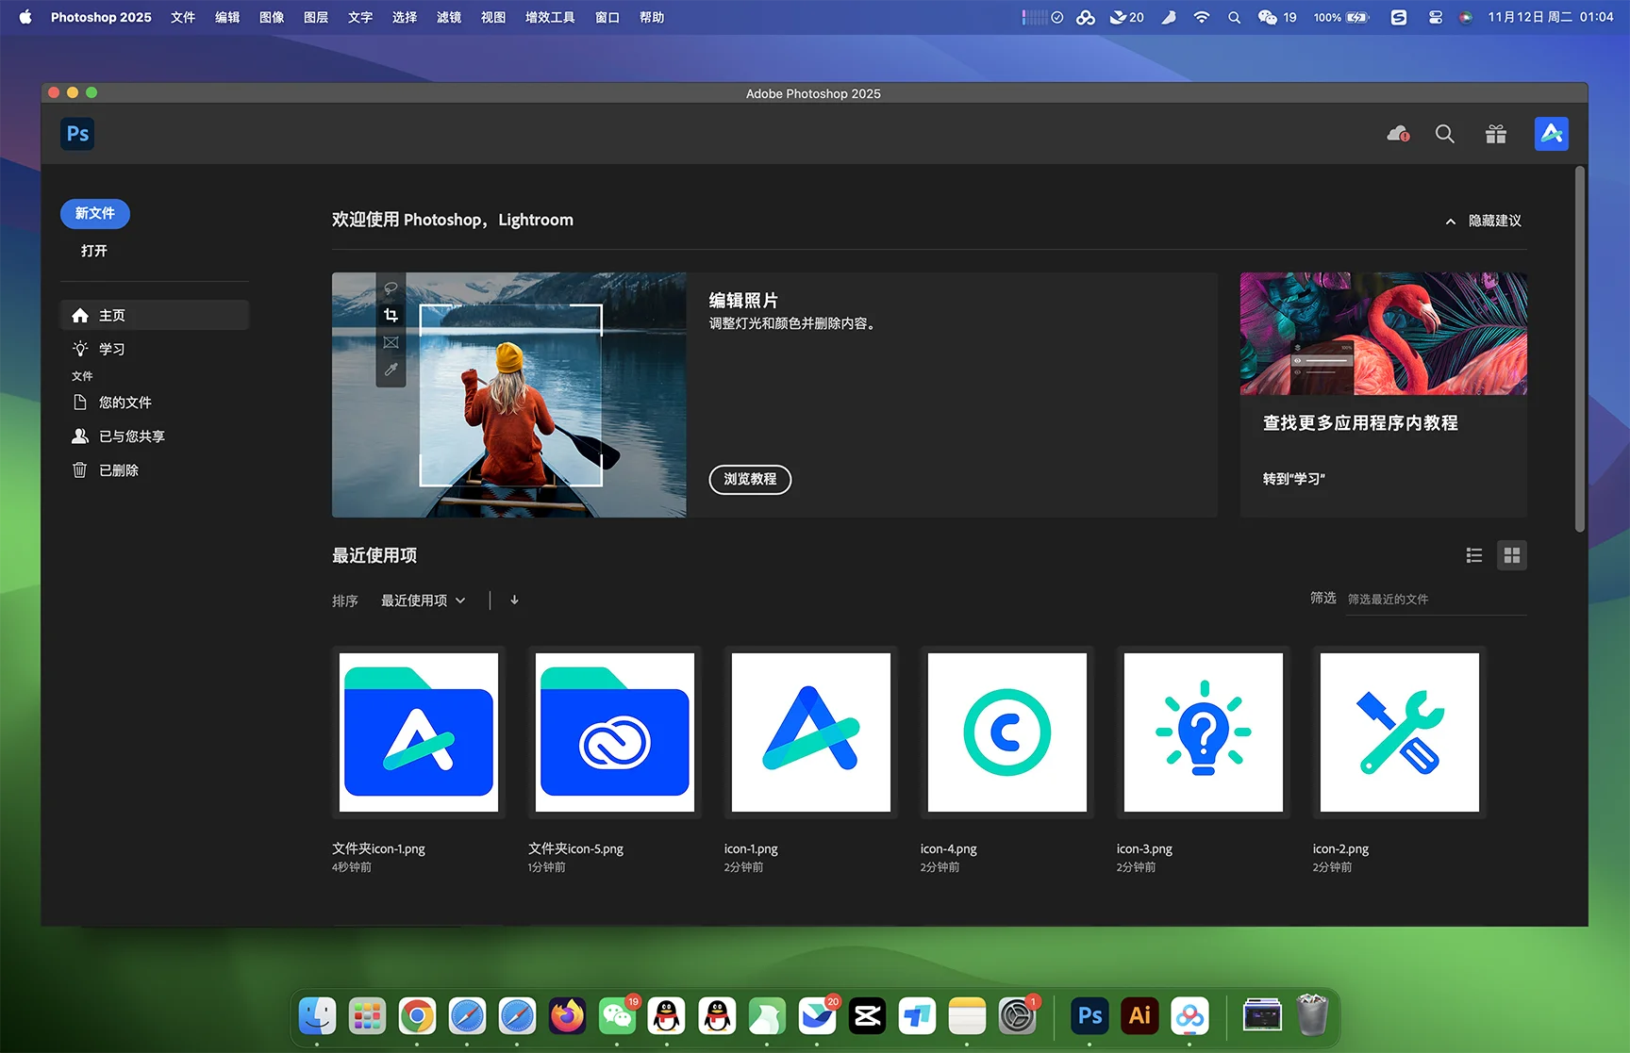Screen dimensions: 1630x1053
Task: Open the 图层 menu
Action: (316, 17)
